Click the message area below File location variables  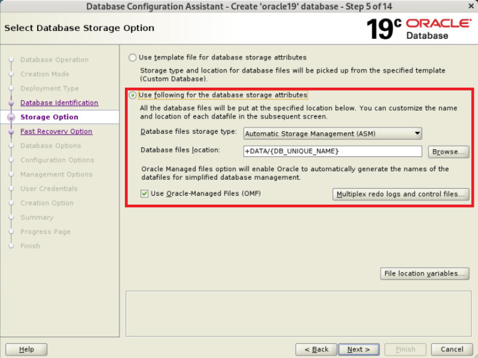click(x=299, y=314)
